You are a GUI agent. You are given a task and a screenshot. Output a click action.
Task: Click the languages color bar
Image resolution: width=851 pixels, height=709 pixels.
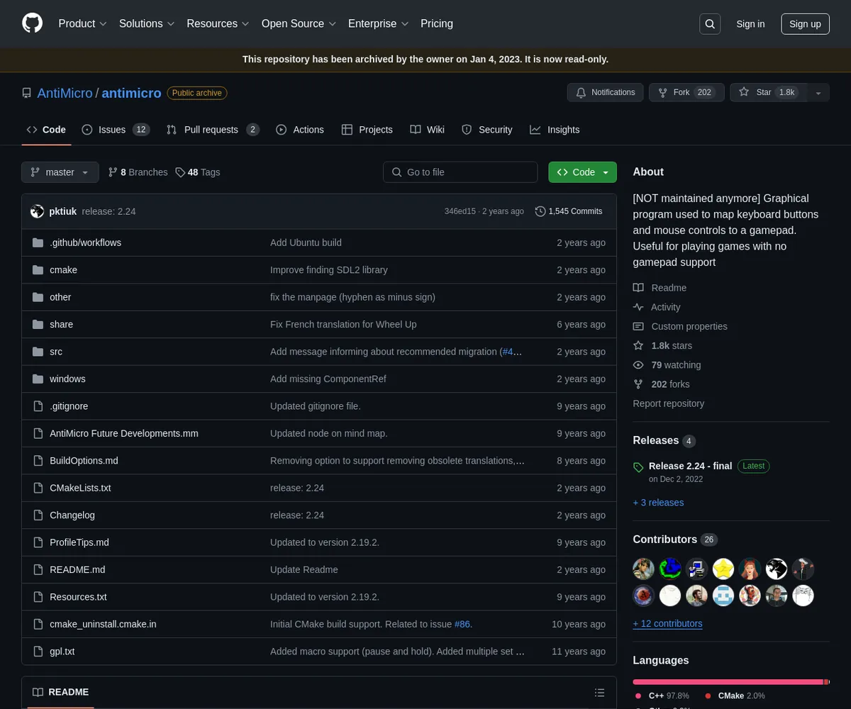point(730,682)
